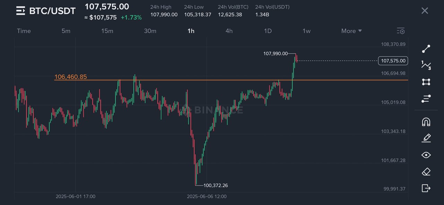Viewport: 444px width, 205px height.
Task: Select the Time line chart view
Action: click(24, 31)
